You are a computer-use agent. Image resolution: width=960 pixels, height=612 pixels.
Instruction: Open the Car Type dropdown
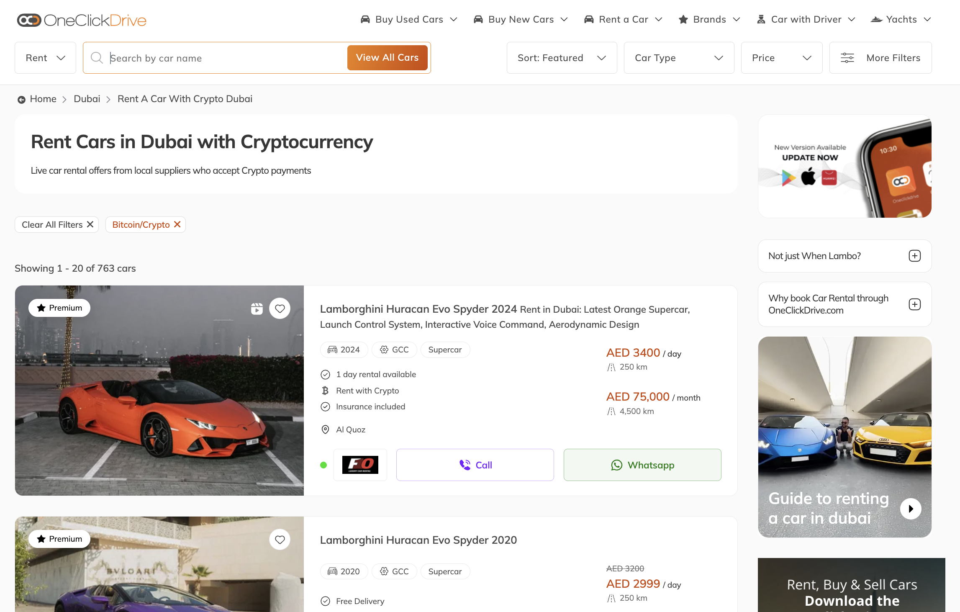tap(679, 58)
